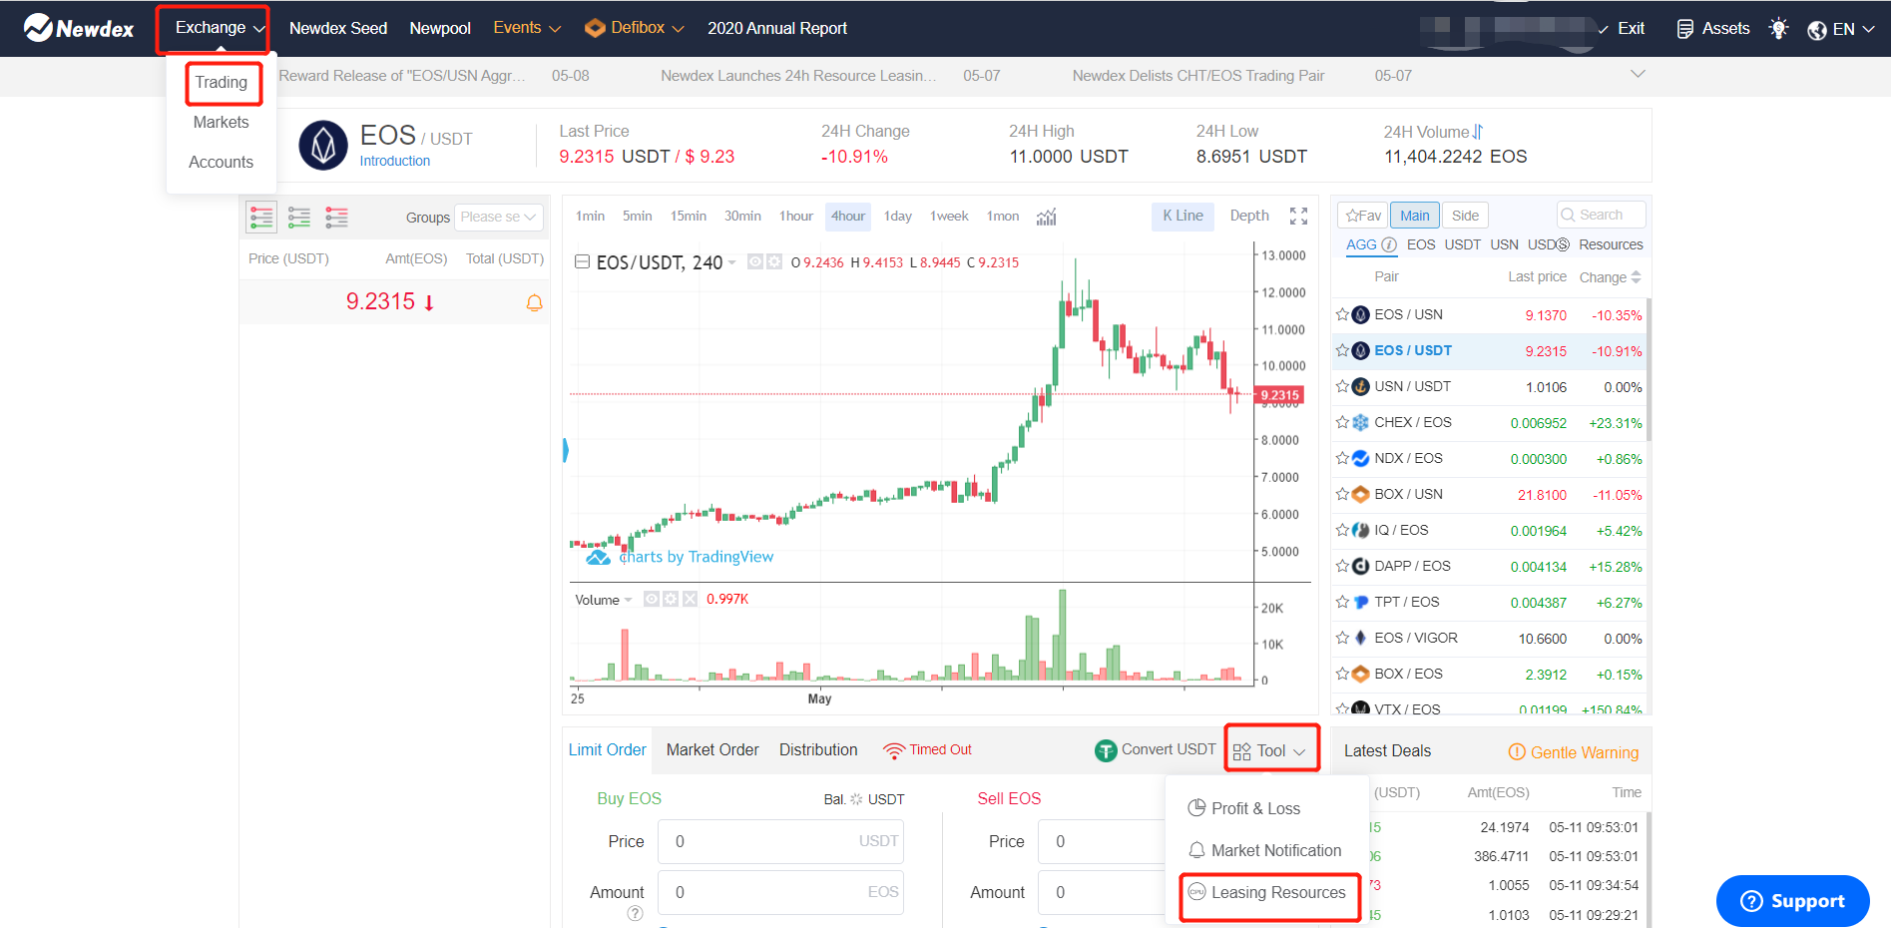Favorite the BOX / USN pair star
The image size is (1891, 928).
click(1342, 494)
